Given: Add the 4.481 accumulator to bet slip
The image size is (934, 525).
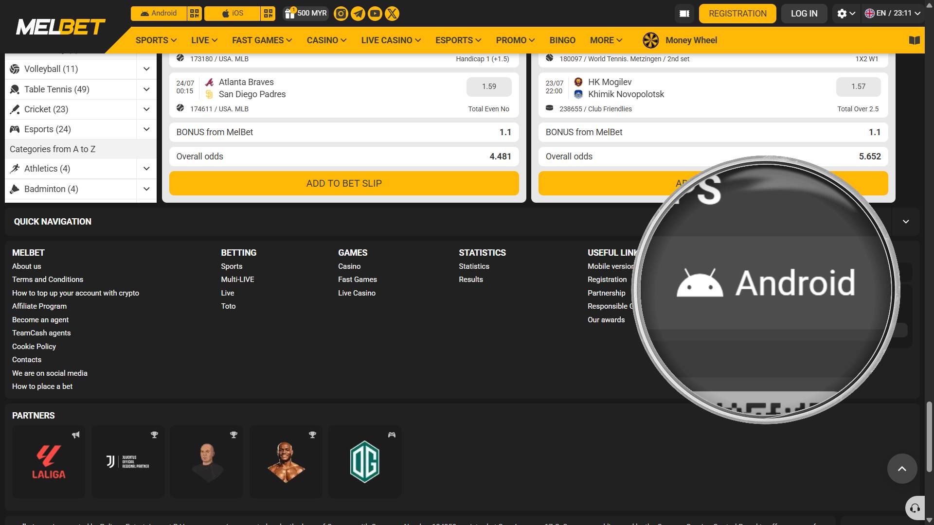Looking at the screenshot, I should tap(344, 183).
